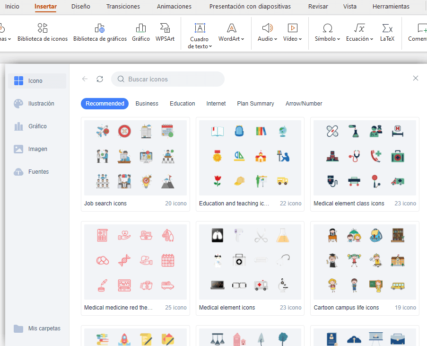Expand the Audio dropdown arrow
Viewport: 427px width, 346px height.
click(x=276, y=39)
